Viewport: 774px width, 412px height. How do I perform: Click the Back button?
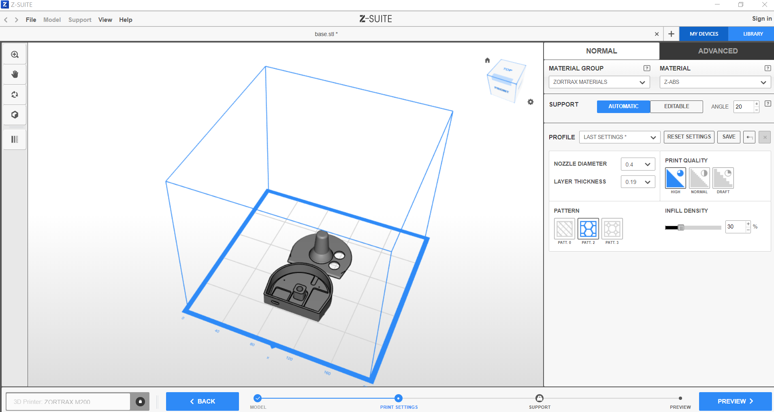coord(203,401)
